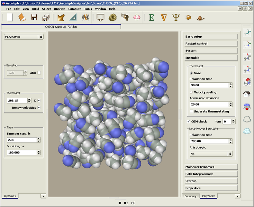This screenshot has width=254, height=207.
Task: Enable Separate thermostating checkbox
Action: pos(192,111)
